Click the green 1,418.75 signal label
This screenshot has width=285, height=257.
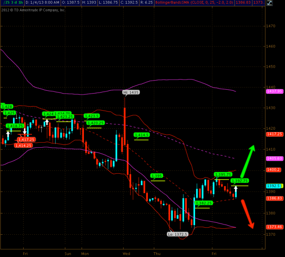[x=15, y=125]
